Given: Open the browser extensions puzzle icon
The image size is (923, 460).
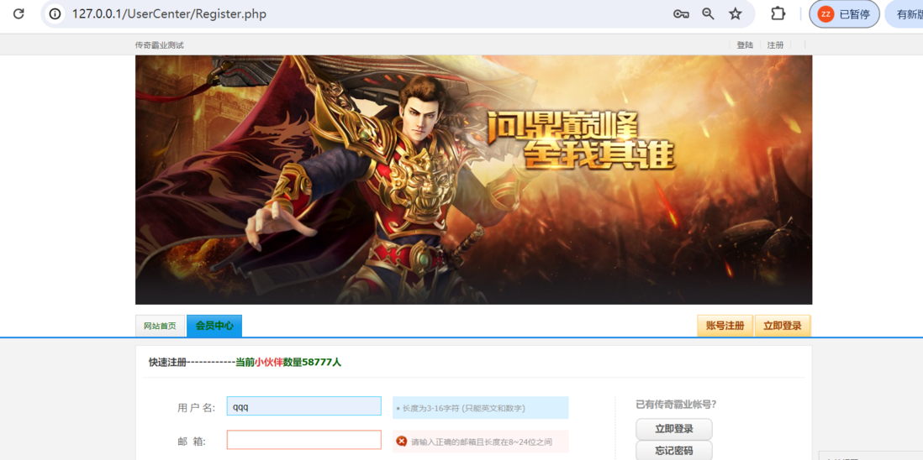Looking at the screenshot, I should pyautogui.click(x=778, y=14).
